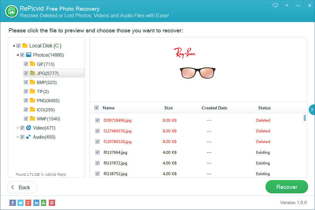Toggle the select-all checkbox in the Name header
Viewport: 315px width, 210px height.
point(96,108)
